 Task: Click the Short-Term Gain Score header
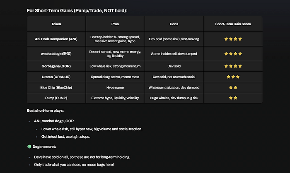tap(233, 24)
